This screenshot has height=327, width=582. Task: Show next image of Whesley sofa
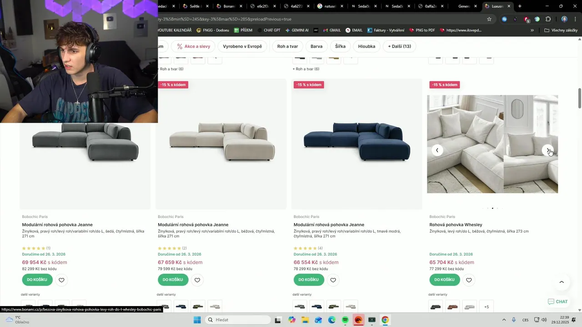tap(548, 150)
